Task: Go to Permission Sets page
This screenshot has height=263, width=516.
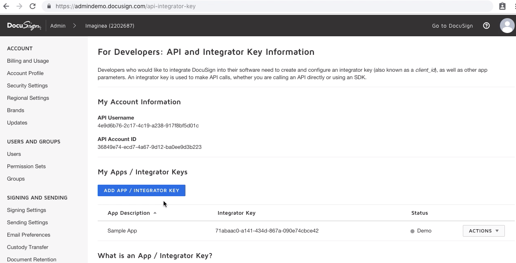Action: (x=26, y=167)
